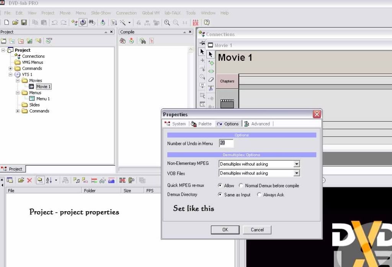
Task: Collapse the Project root tree node
Action: (x=3, y=50)
